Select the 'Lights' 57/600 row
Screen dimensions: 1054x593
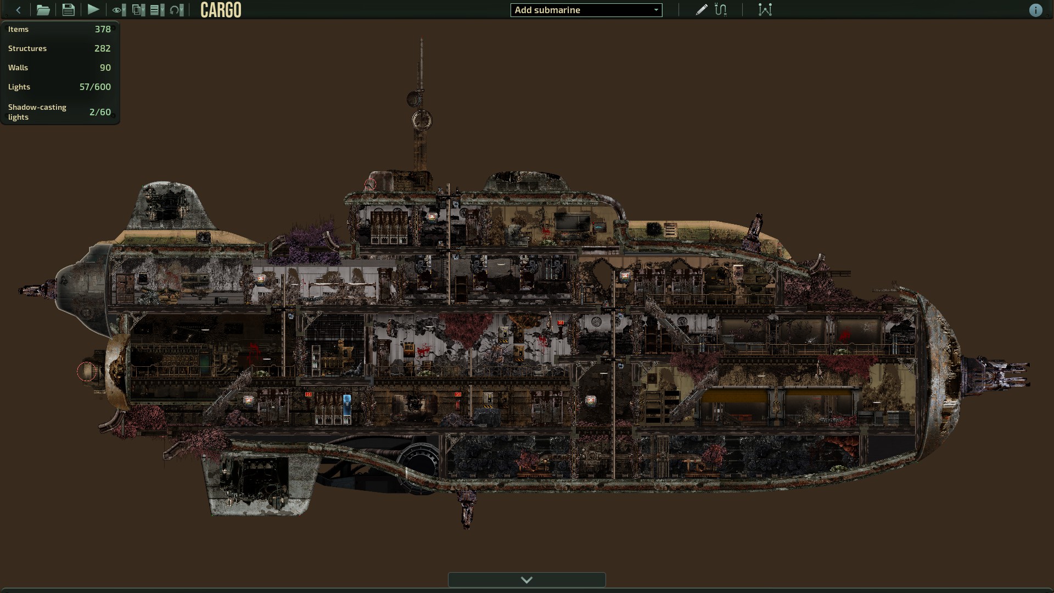(x=59, y=87)
